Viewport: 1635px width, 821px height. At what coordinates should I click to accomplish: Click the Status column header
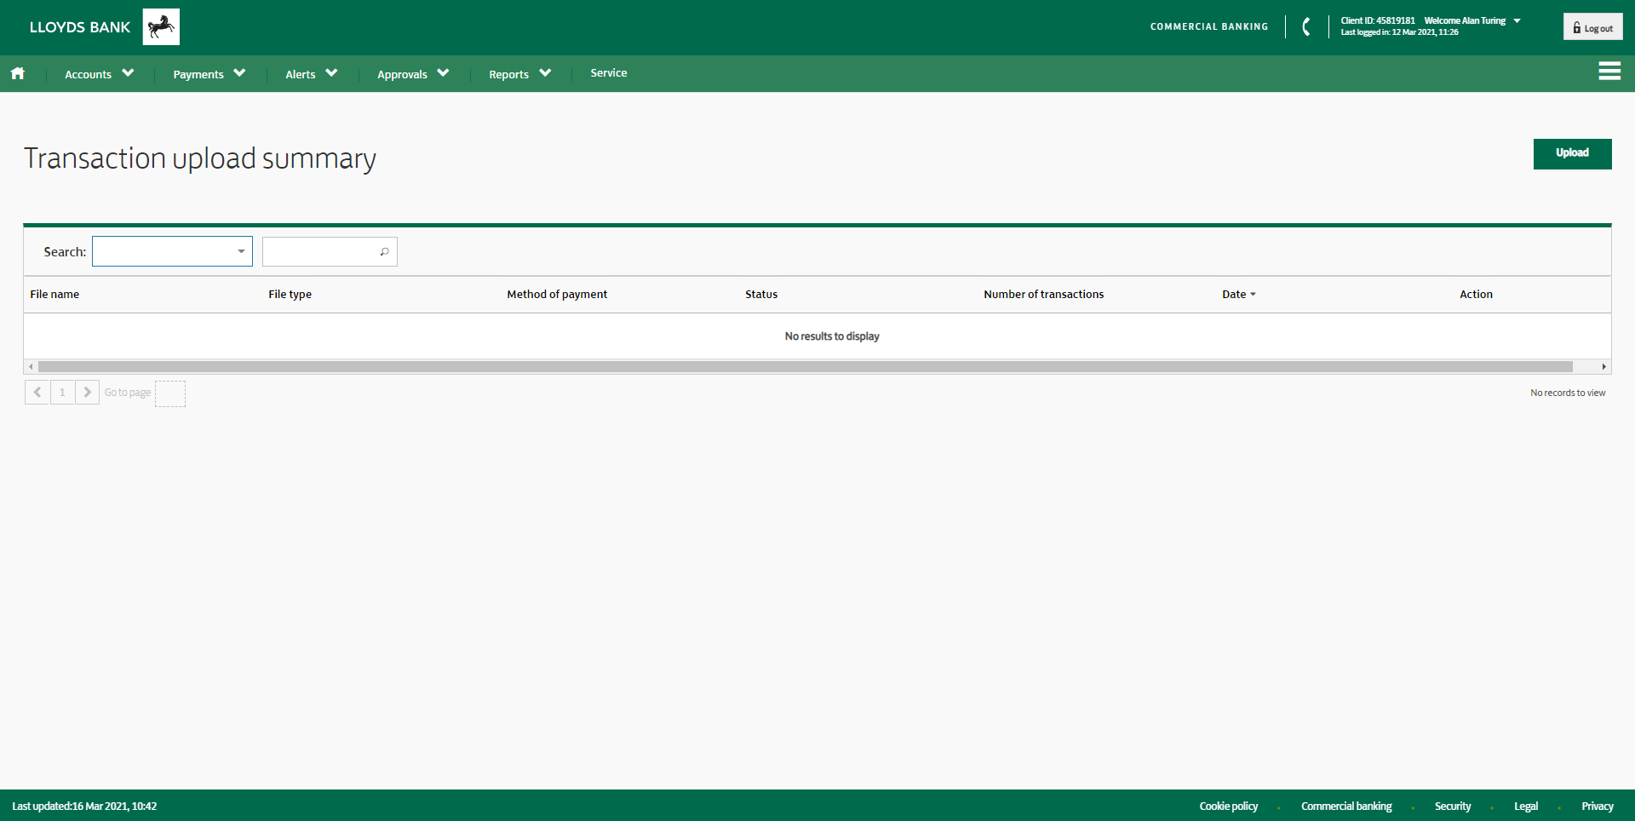click(x=761, y=295)
